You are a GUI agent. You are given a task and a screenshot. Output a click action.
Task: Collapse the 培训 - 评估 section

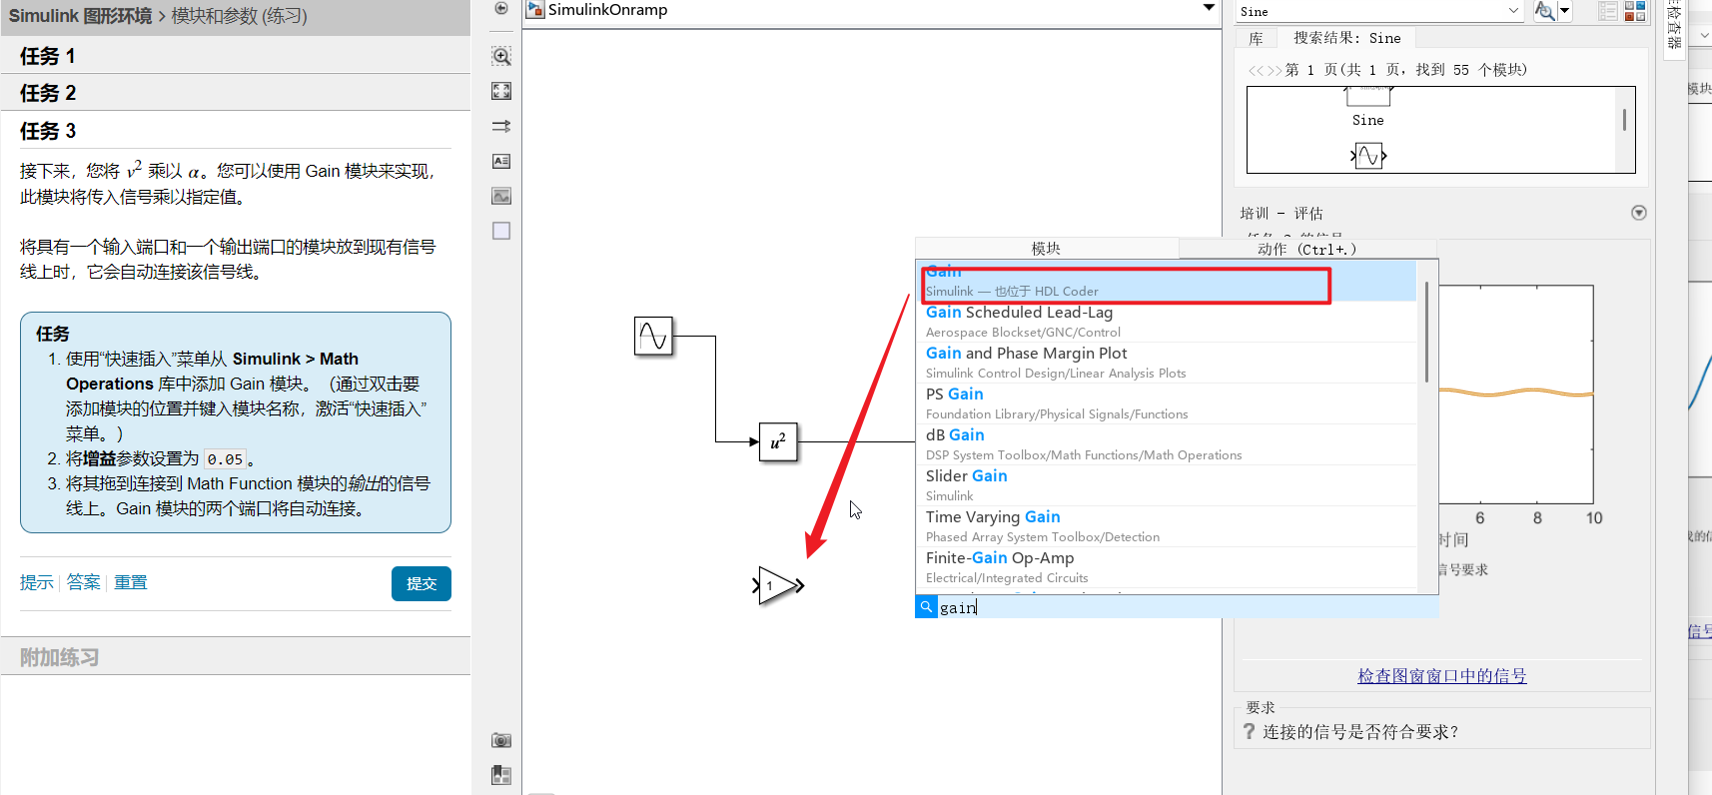point(1638,213)
